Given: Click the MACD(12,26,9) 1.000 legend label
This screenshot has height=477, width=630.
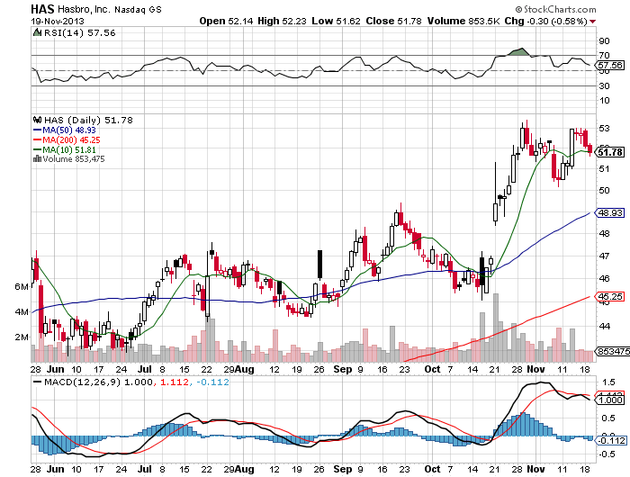Looking at the screenshot, I should [x=98, y=382].
